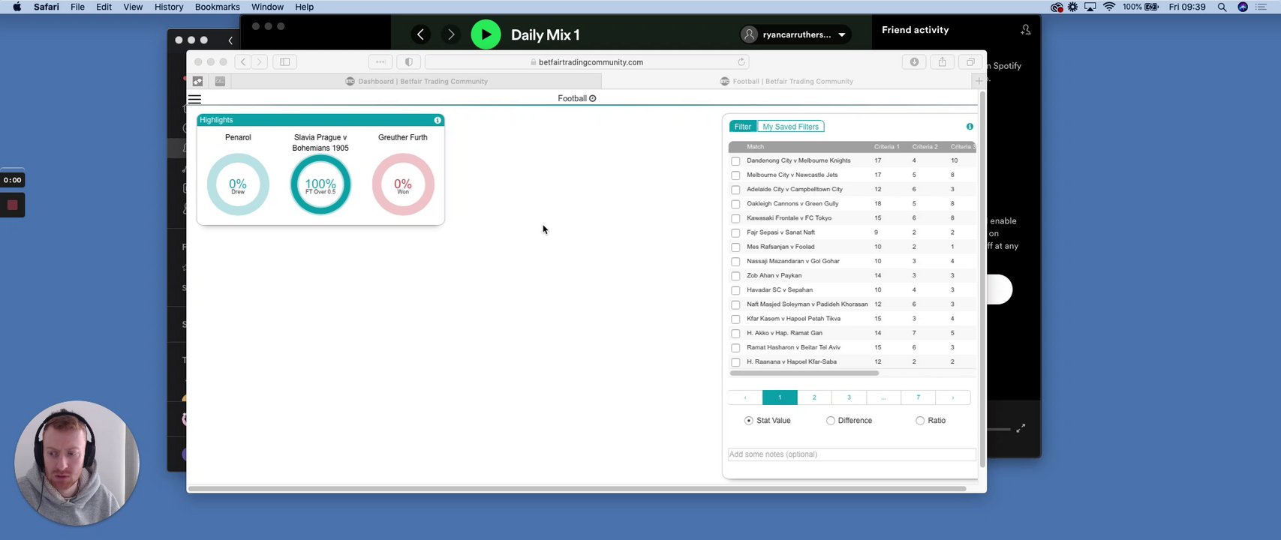Screen dimensions: 1281x540
Task: Go to results page 2
Action: [x=814, y=397]
